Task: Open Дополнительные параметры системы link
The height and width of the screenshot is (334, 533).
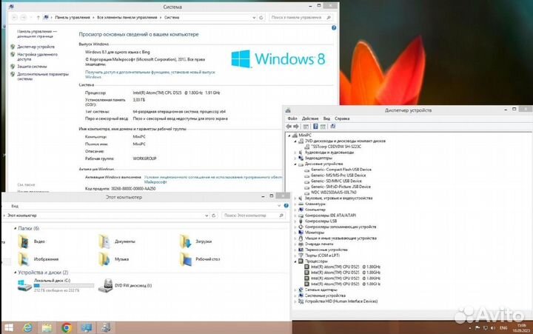Action: pyautogui.click(x=43, y=76)
